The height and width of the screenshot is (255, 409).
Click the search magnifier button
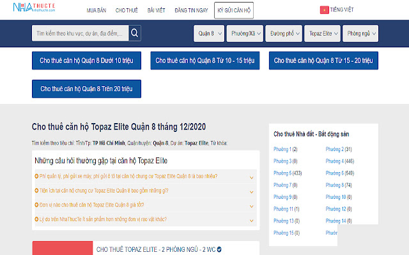click(135, 33)
